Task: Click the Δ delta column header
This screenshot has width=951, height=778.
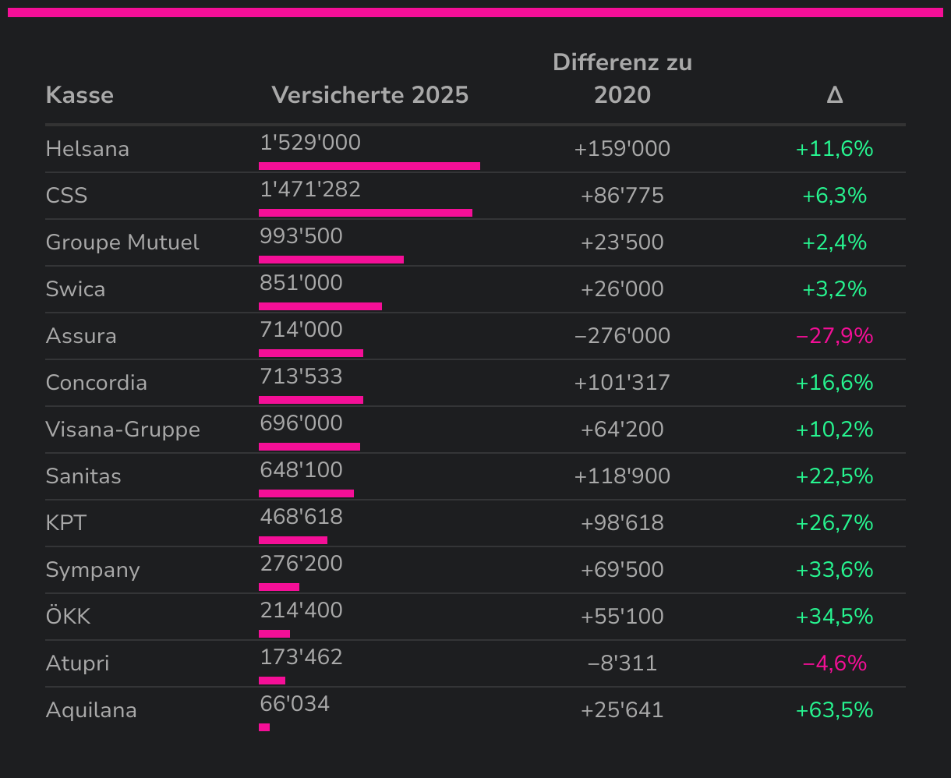Action: pos(834,95)
